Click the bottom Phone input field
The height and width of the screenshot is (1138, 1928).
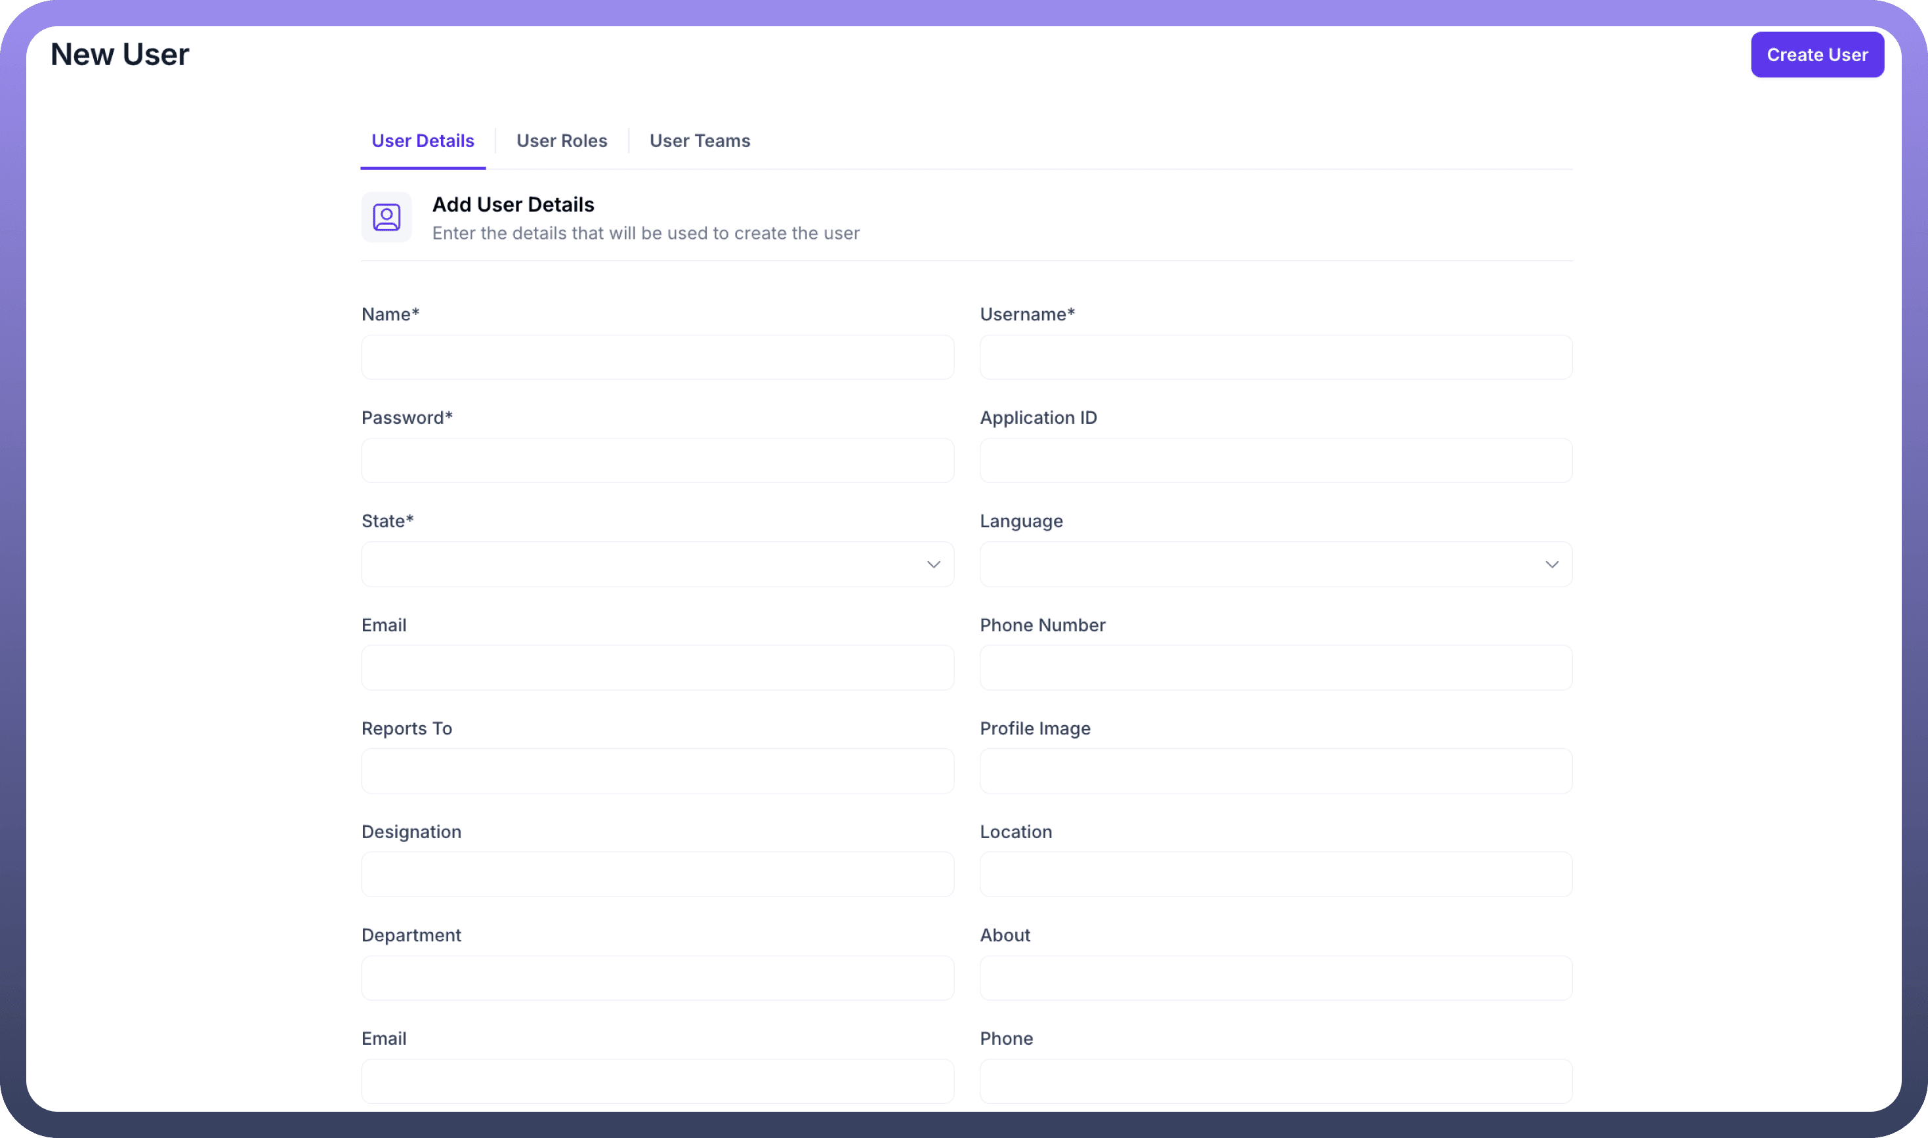pyautogui.click(x=1276, y=1082)
